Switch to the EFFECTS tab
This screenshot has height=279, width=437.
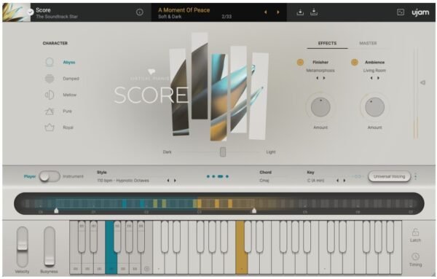coord(327,43)
